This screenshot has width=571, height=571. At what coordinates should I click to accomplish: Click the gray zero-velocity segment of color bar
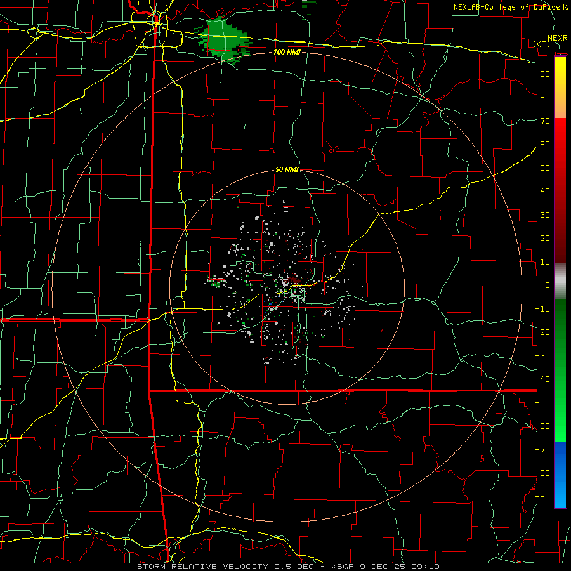pyautogui.click(x=560, y=281)
